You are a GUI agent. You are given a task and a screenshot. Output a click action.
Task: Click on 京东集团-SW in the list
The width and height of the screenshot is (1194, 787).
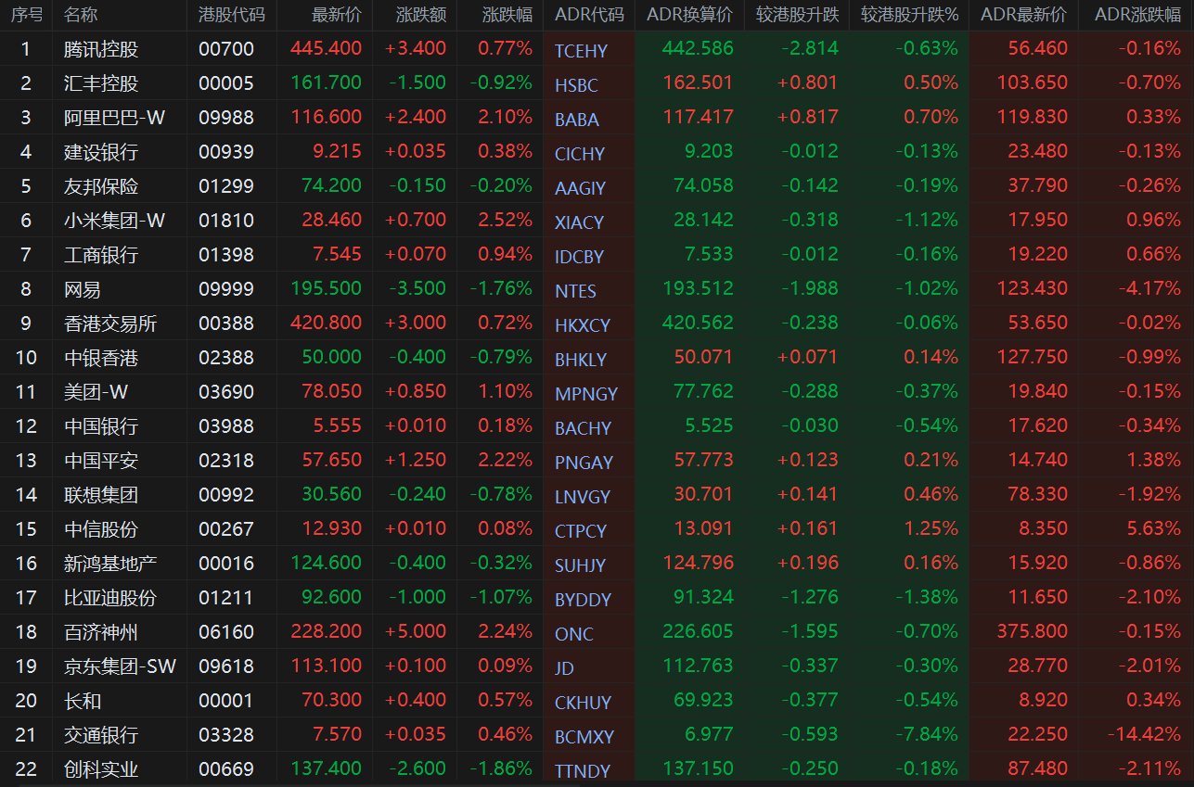click(x=119, y=666)
